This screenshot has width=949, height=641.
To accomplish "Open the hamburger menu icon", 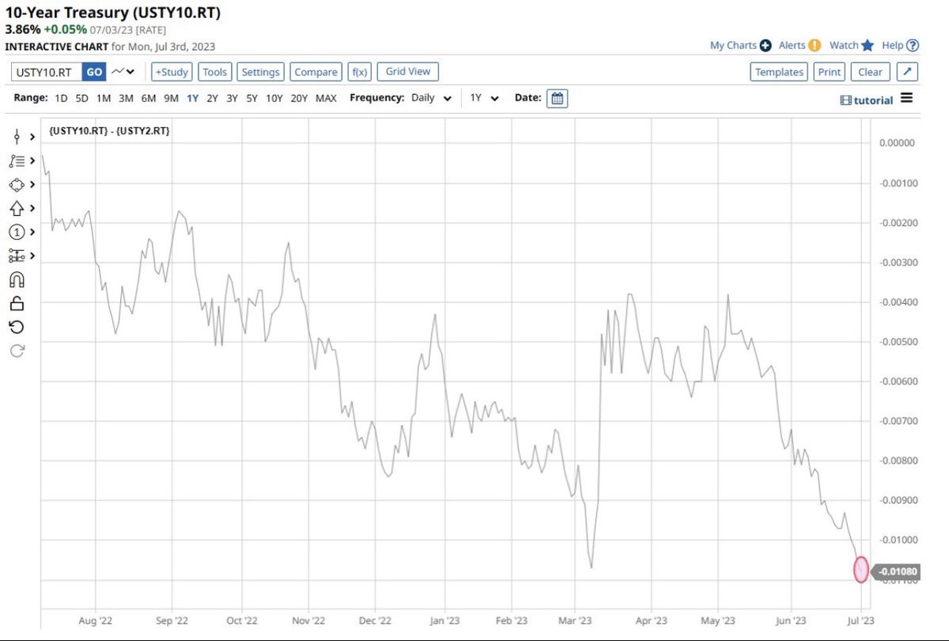I will pos(906,98).
